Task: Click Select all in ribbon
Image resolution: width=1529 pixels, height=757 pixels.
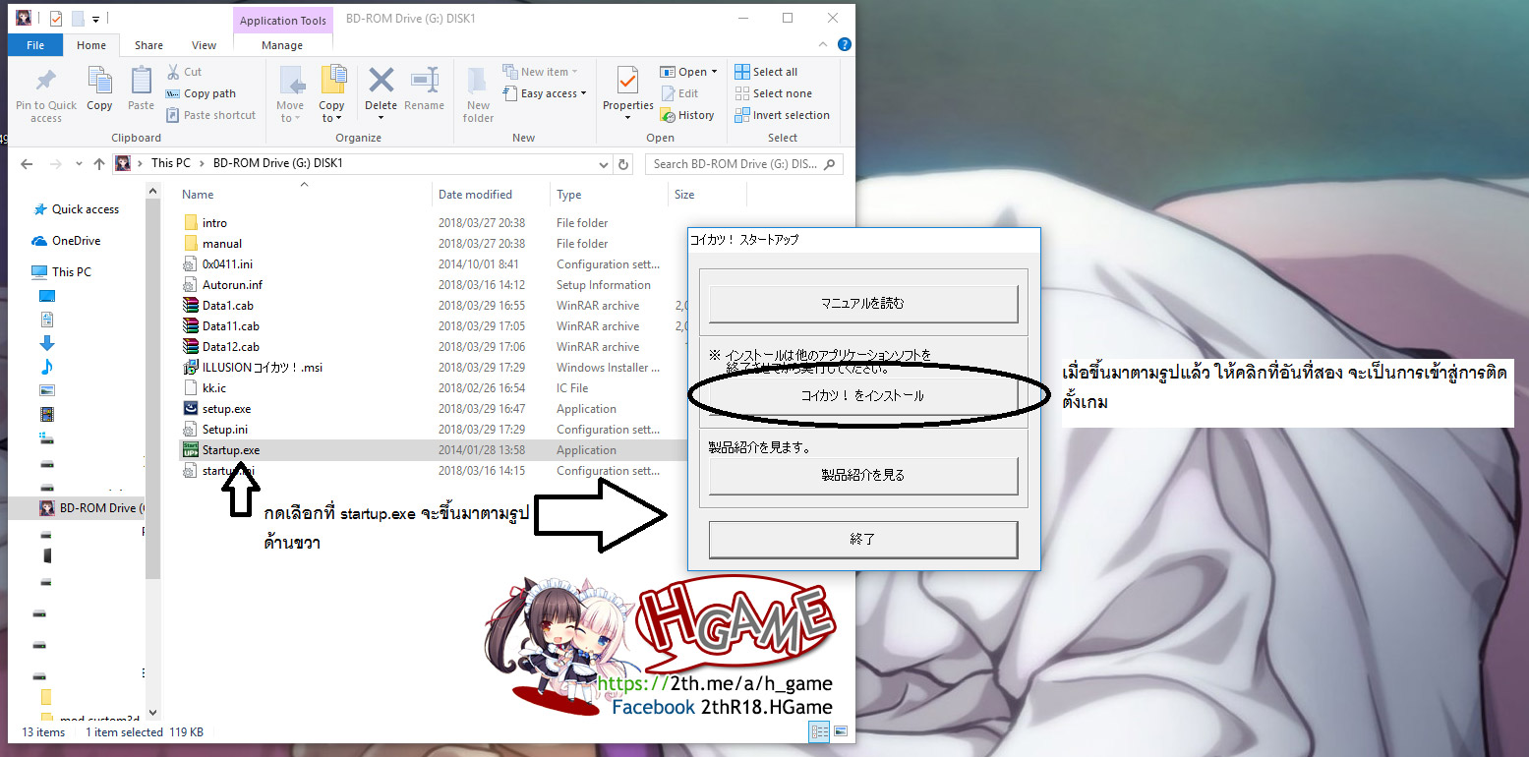Action: [767, 72]
